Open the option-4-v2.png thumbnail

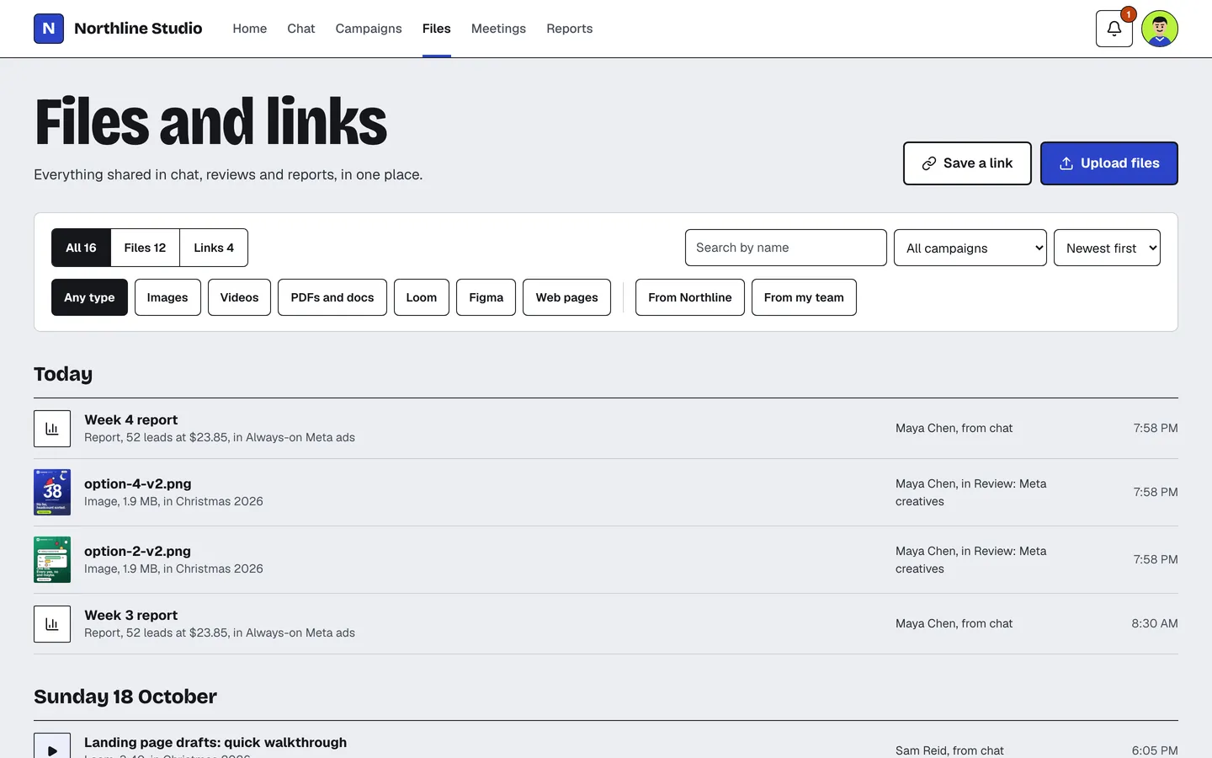point(52,493)
